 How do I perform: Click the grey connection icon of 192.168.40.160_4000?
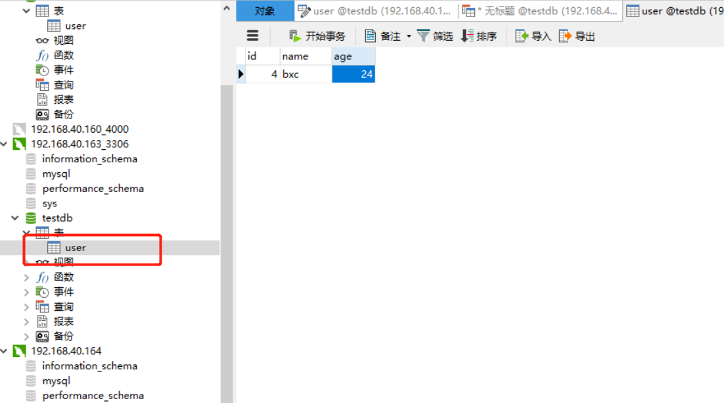pos(20,130)
